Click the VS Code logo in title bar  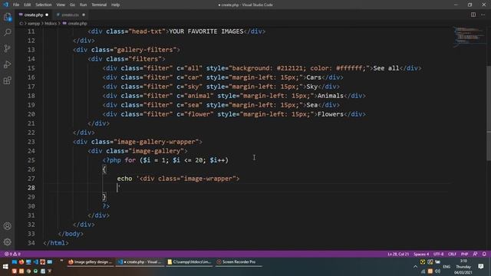(5, 5)
